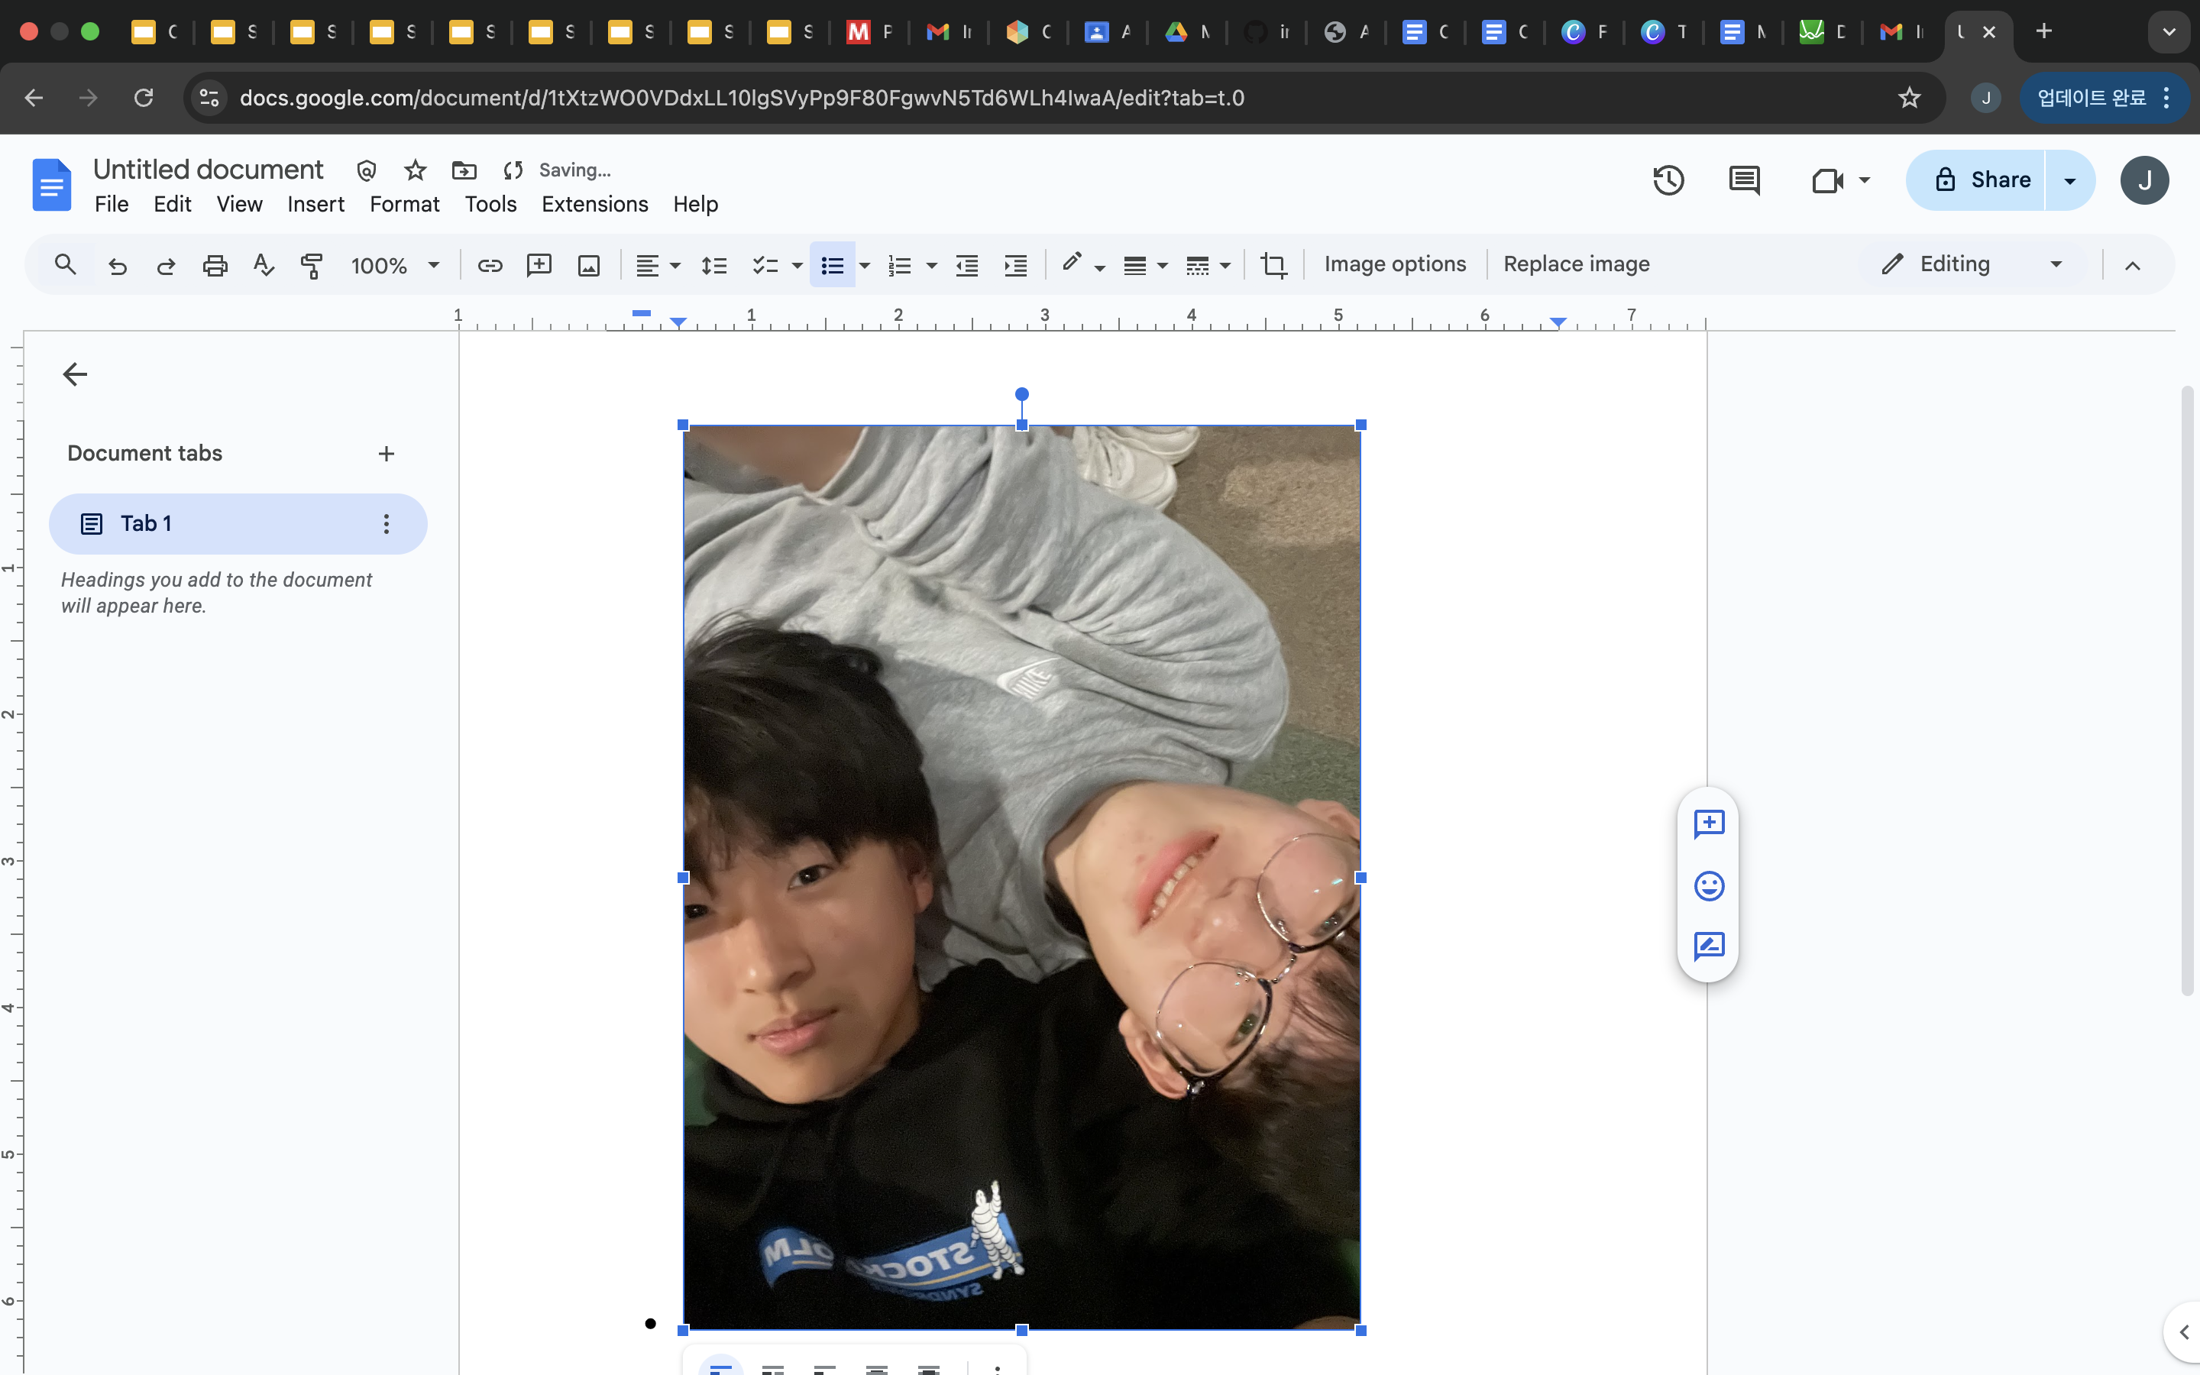Toggle the numbered list button

click(899, 264)
